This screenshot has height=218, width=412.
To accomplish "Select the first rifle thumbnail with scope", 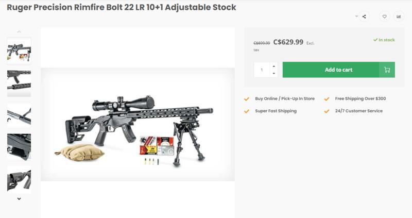I will (x=19, y=51).
